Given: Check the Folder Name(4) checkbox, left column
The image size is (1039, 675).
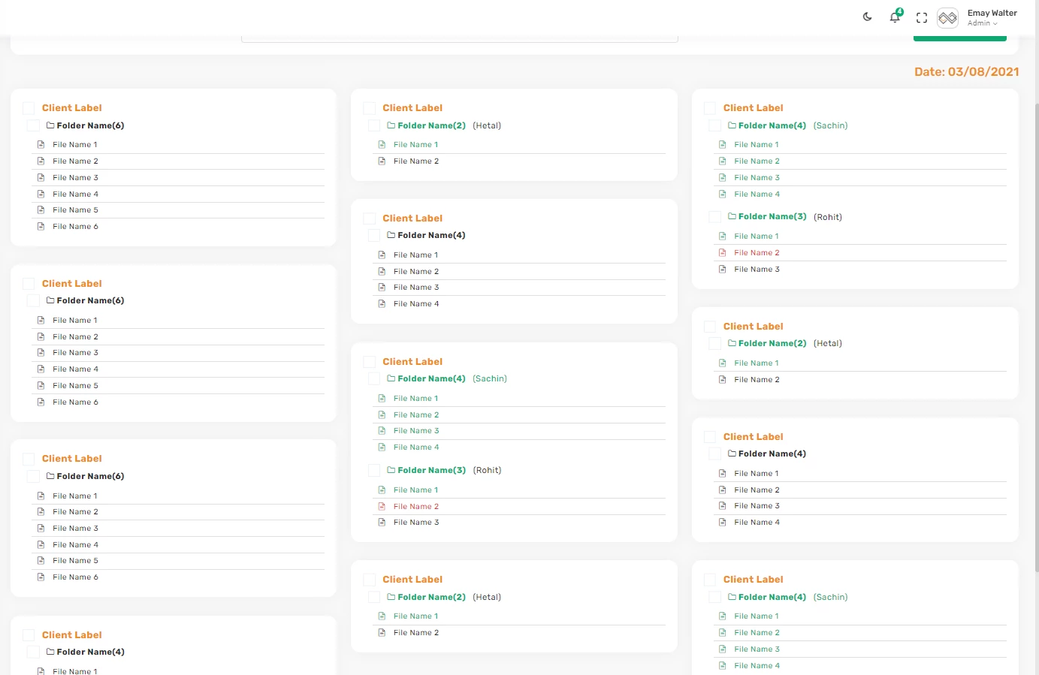Looking at the screenshot, I should click(33, 652).
